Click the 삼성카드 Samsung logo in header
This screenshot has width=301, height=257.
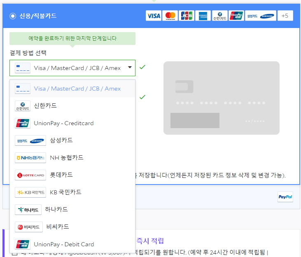[x=261, y=16]
